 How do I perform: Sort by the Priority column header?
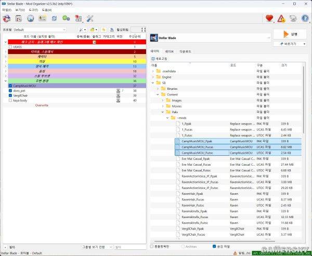135,36
